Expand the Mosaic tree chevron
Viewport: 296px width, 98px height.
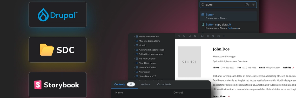(x=134, y=45)
